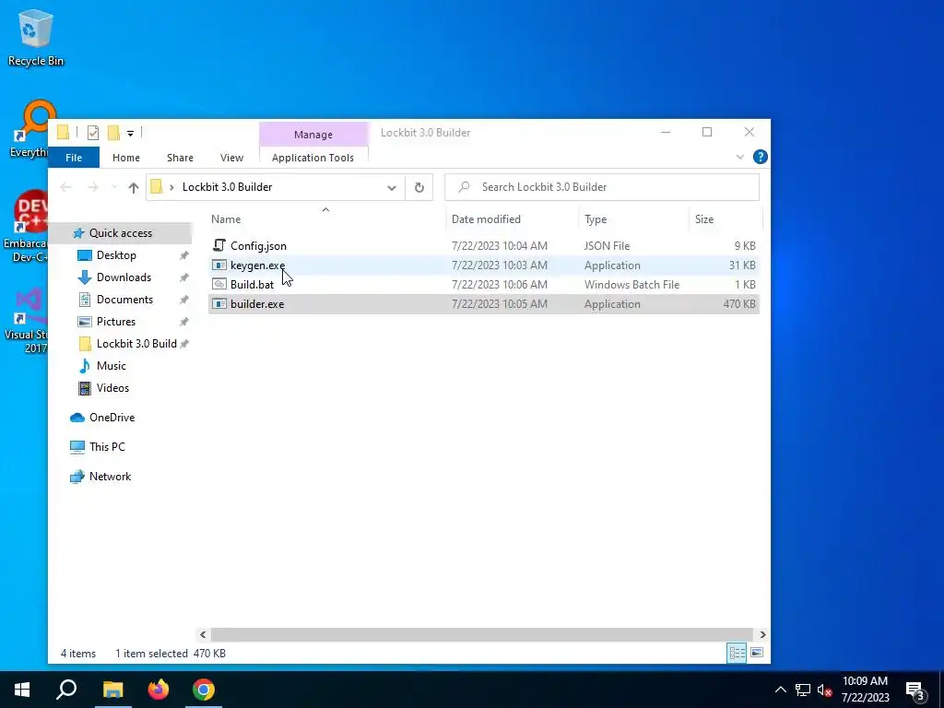Open Desktop in the navigation pane
Viewport: 944px width, 708px height.
(116, 255)
